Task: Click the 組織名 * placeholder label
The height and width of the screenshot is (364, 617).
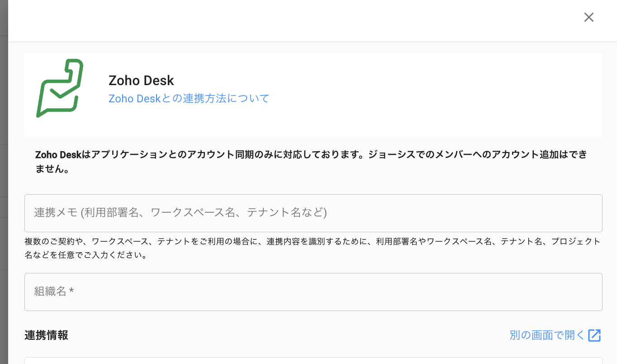Action: 54,292
